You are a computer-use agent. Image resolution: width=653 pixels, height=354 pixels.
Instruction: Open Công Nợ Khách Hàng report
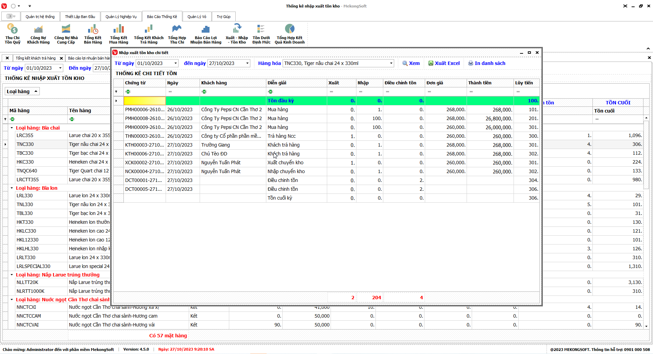(38, 34)
